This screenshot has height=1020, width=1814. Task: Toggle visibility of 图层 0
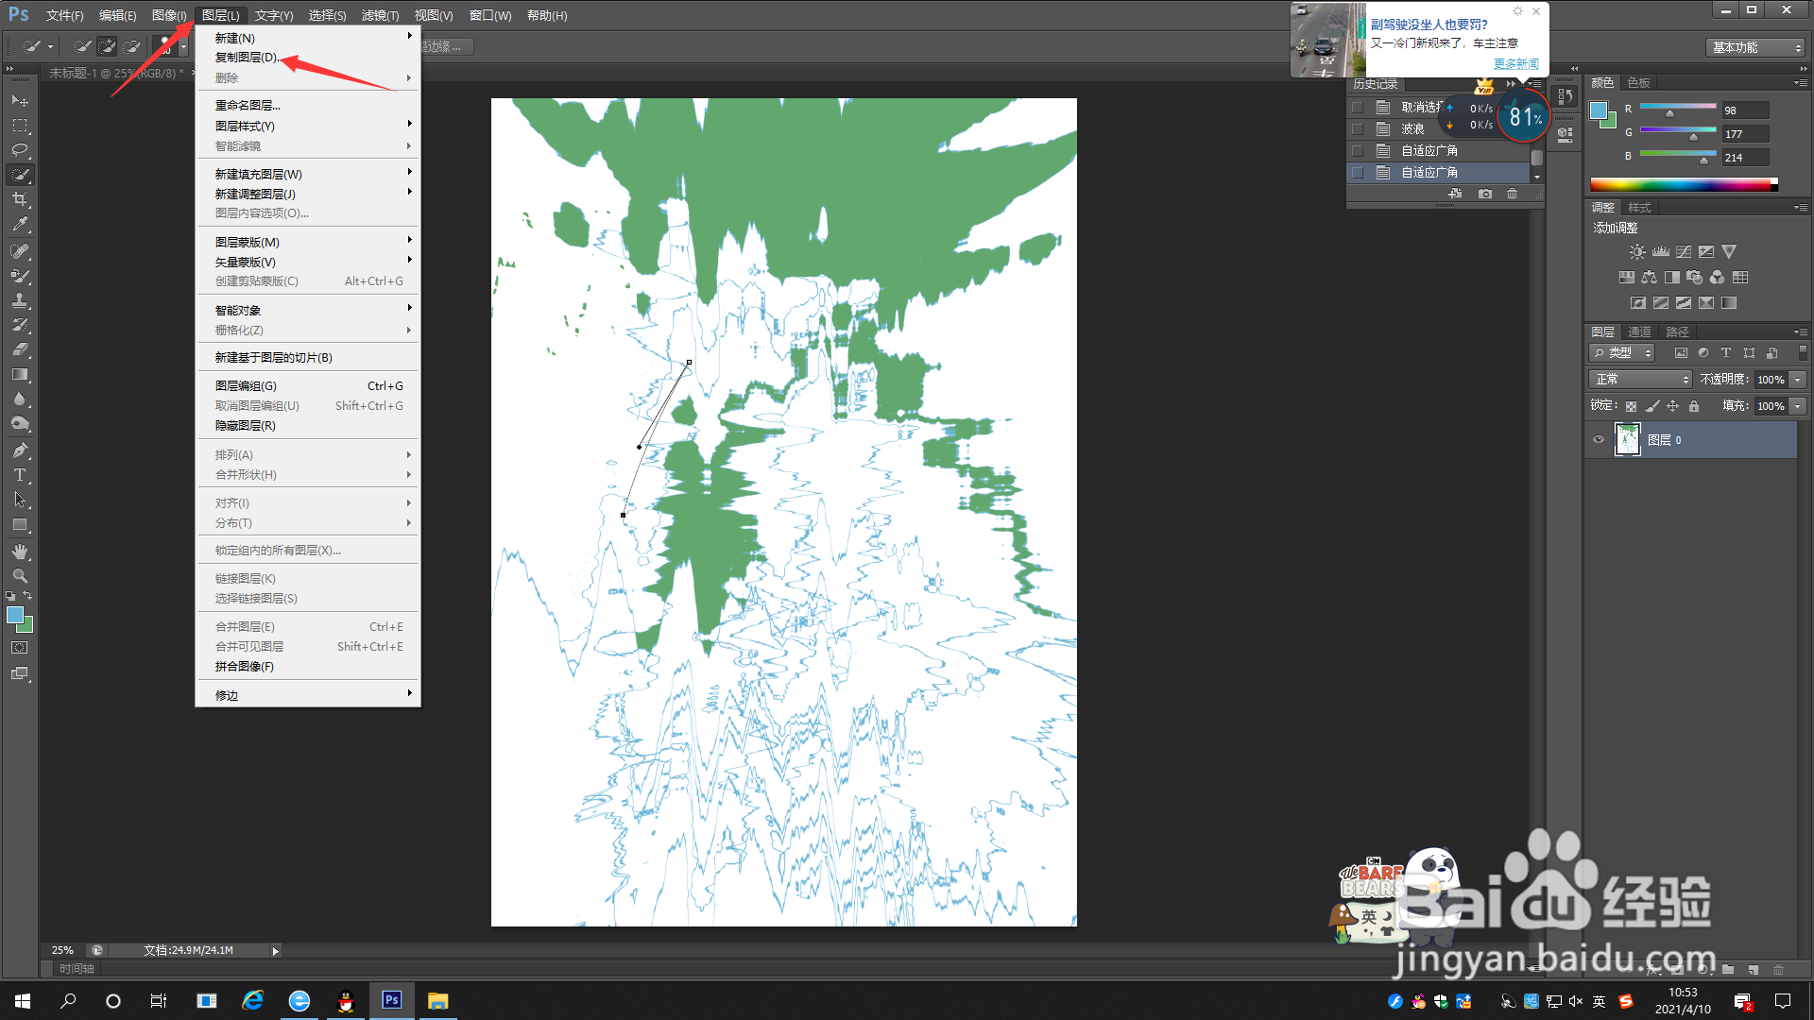coord(1599,440)
